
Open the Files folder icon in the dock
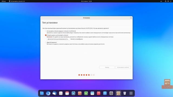tap(42, 93)
